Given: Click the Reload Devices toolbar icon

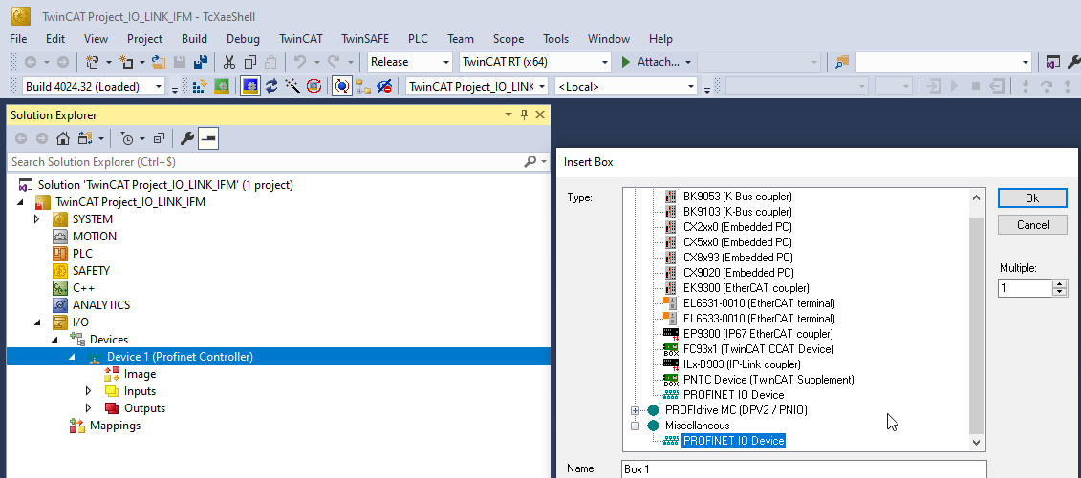Looking at the screenshot, I should click(x=271, y=86).
